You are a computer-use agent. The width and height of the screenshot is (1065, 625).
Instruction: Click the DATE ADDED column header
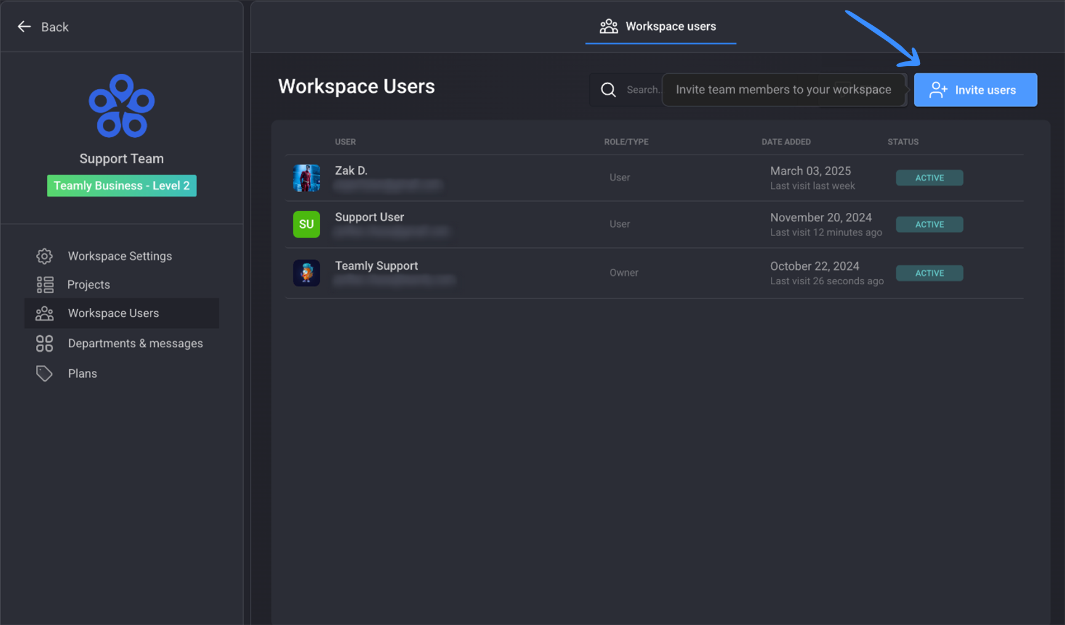tap(785, 142)
